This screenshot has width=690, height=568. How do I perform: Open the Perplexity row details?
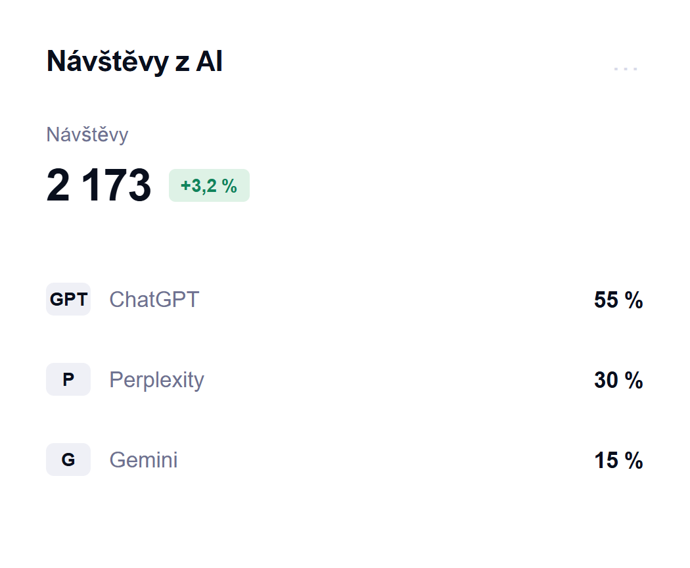coord(344,379)
